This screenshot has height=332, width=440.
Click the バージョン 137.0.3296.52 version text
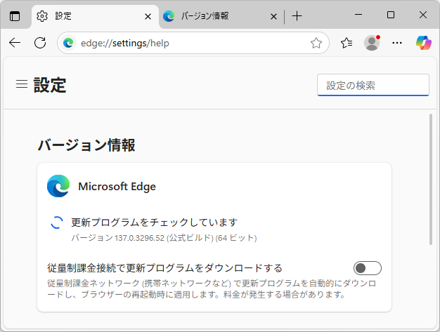164,238
